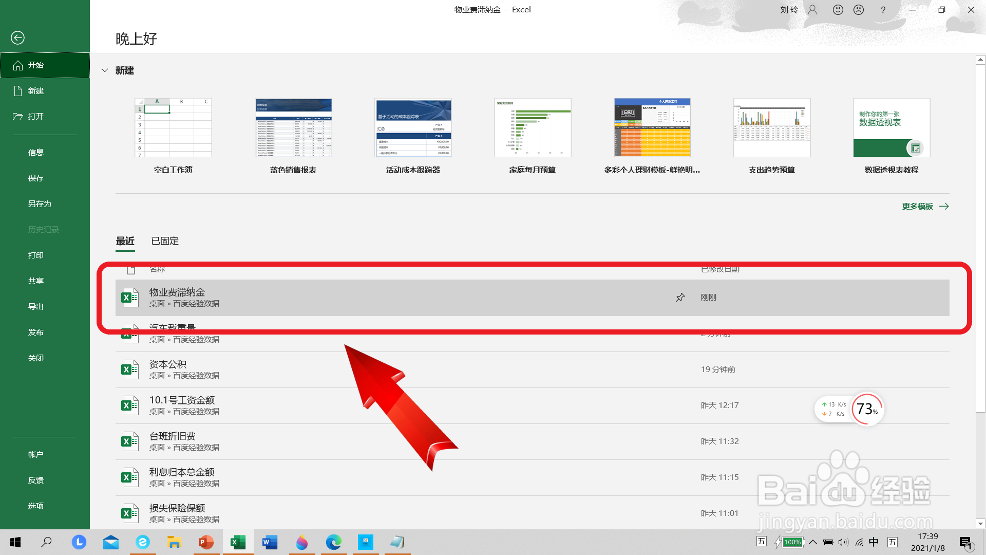Click the back arrow to return to workbook
Image resolution: width=986 pixels, height=555 pixels.
[17, 38]
